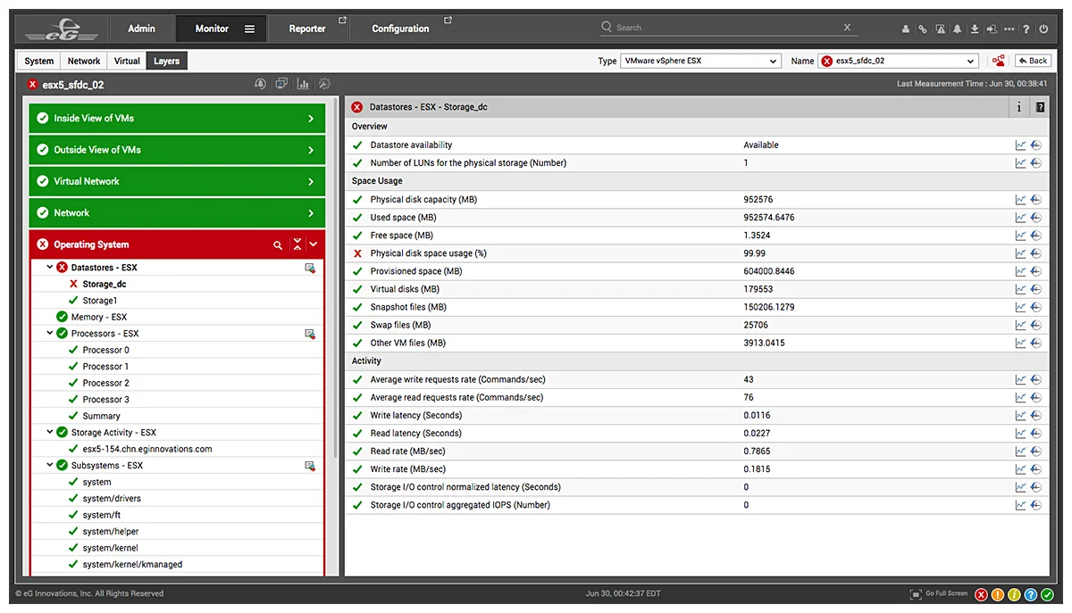Select Storage1 in the datastore tree
The height and width of the screenshot is (613, 1072).
(100, 301)
